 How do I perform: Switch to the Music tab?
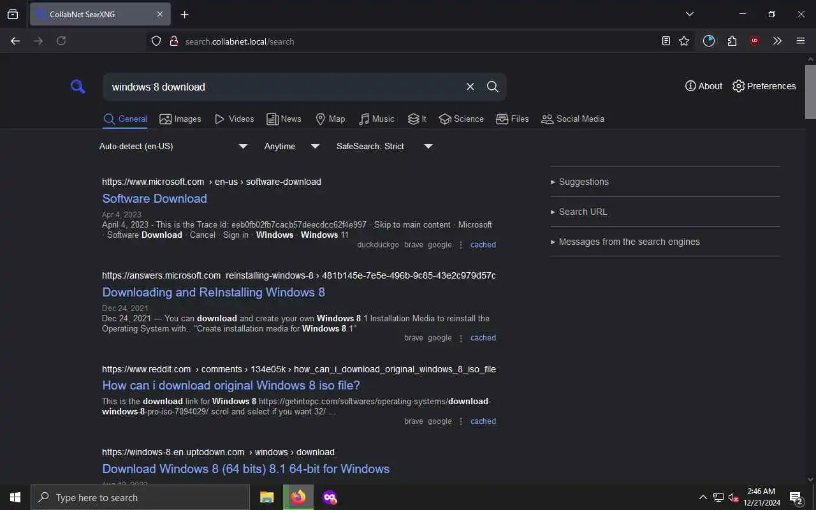pos(377,119)
